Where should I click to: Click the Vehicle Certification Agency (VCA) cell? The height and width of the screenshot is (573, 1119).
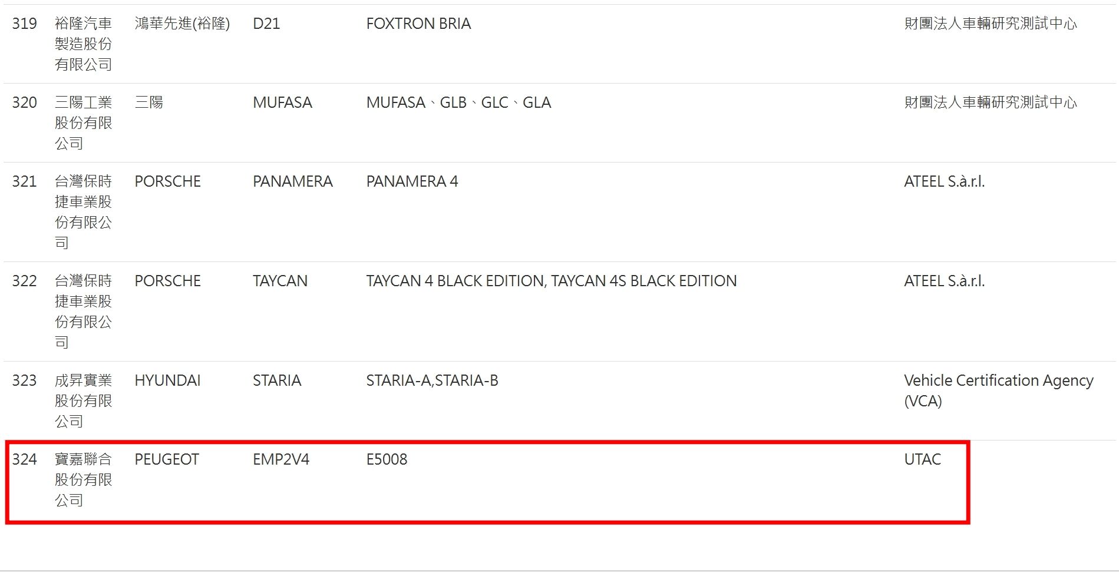(998, 390)
